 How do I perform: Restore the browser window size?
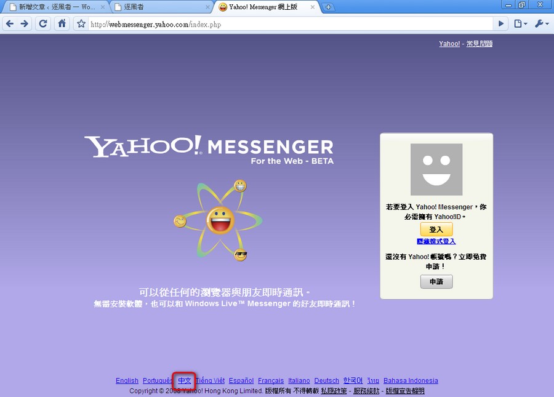coord(522,5)
